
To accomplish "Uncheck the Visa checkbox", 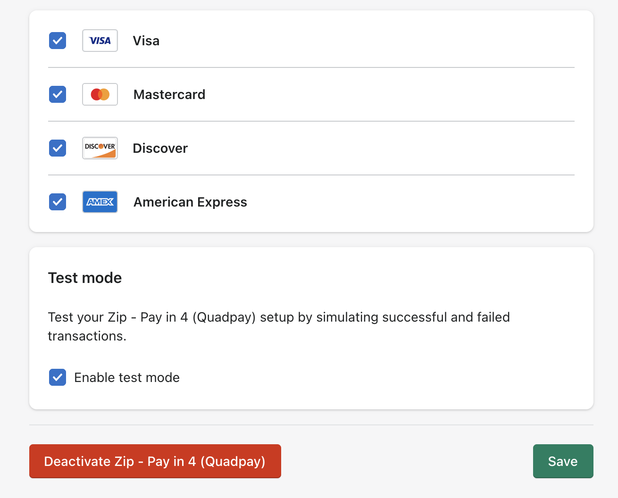I will point(58,41).
